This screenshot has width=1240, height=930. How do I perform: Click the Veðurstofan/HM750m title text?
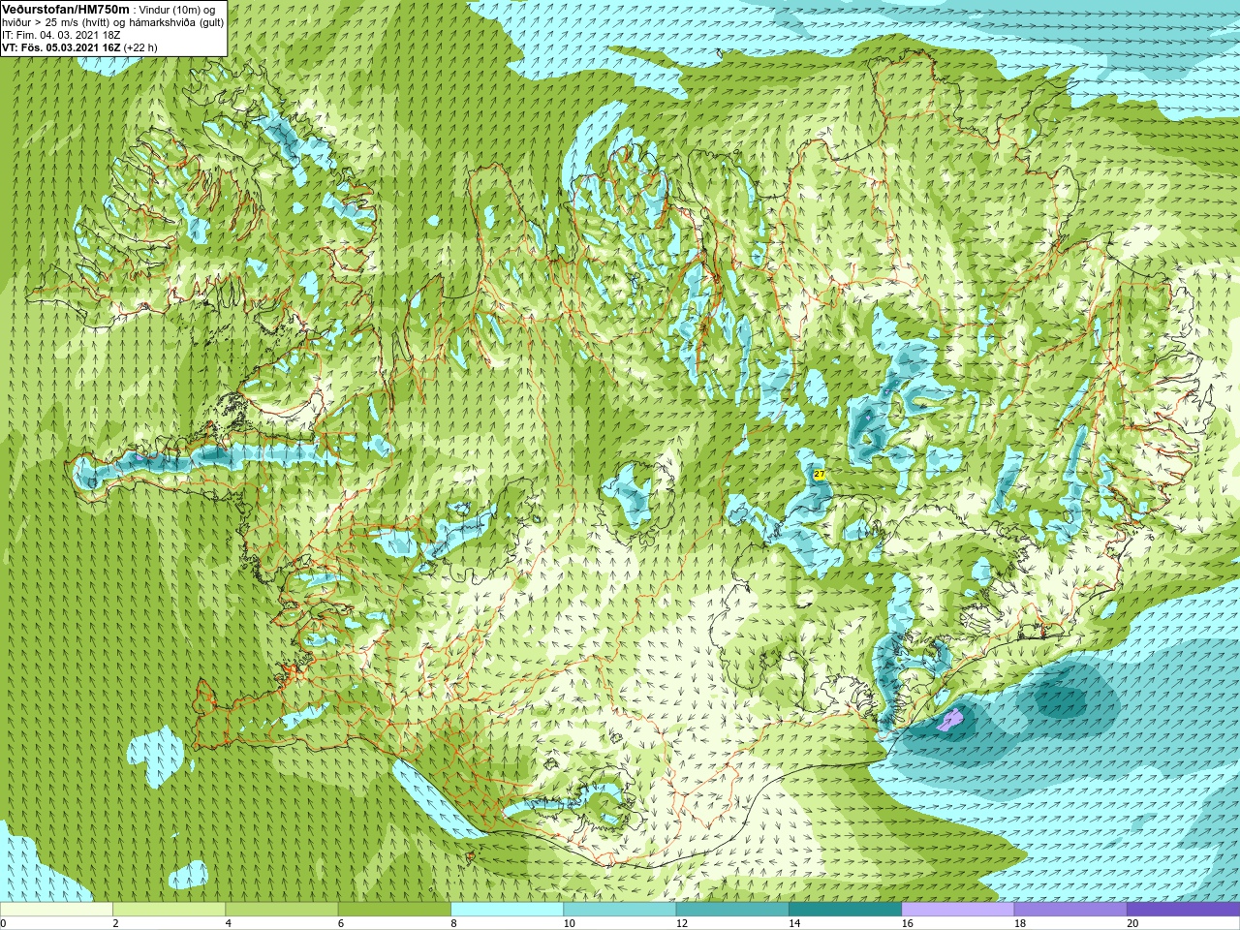[x=66, y=9]
